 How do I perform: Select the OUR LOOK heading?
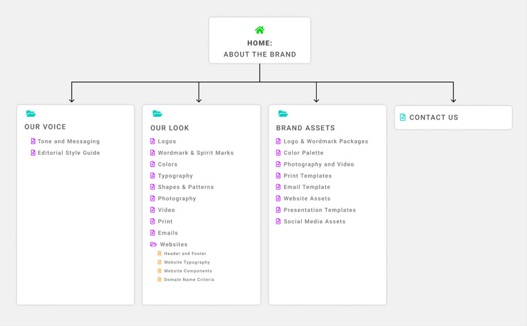170,128
